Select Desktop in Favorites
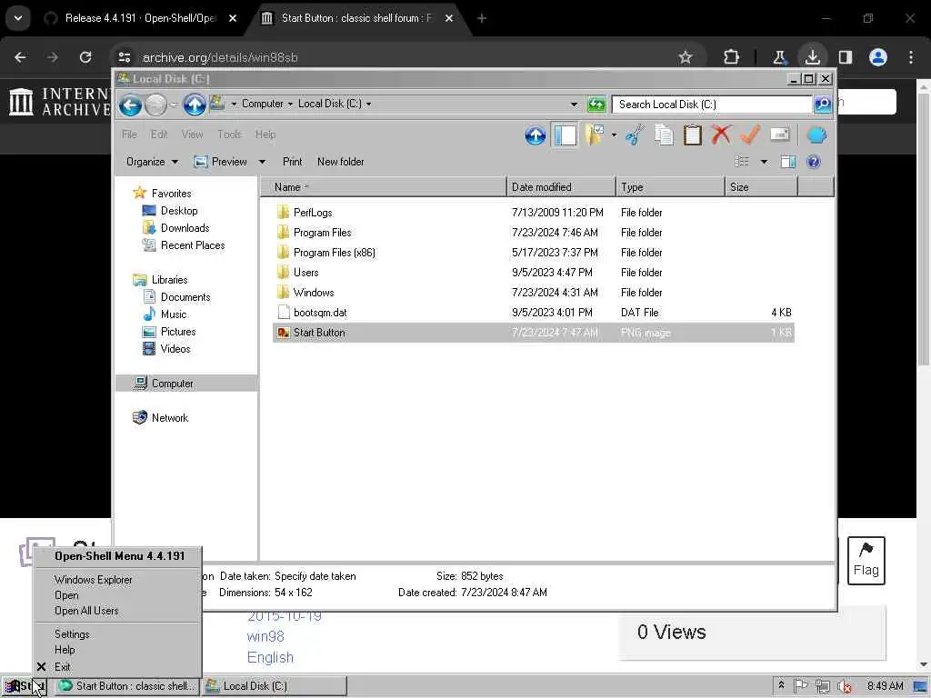 170,211
